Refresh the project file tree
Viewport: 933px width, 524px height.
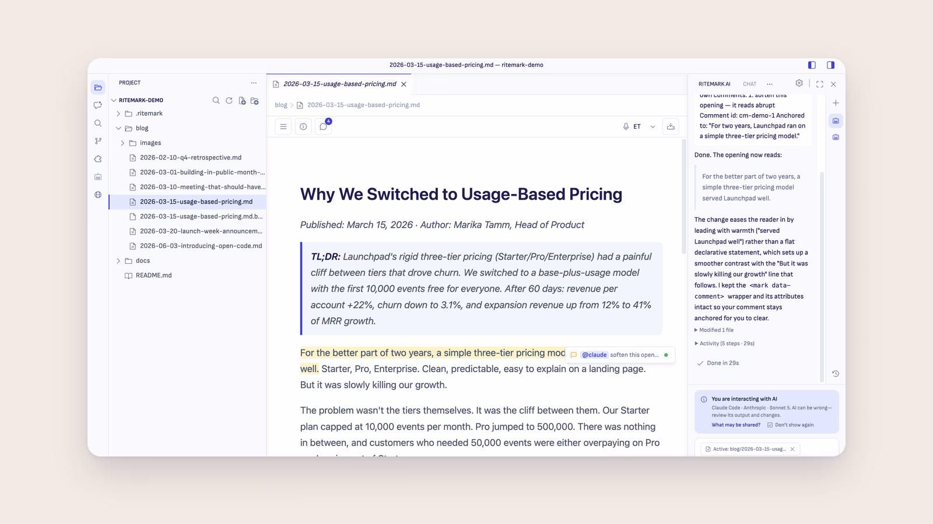(229, 100)
